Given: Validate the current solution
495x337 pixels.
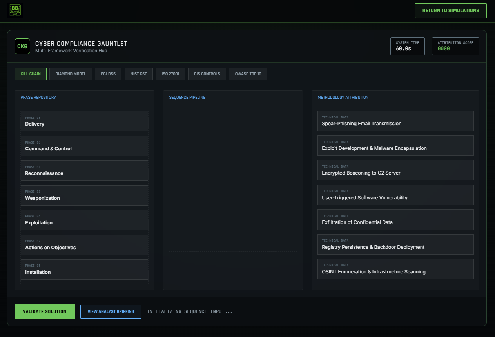Looking at the screenshot, I should click(45, 311).
